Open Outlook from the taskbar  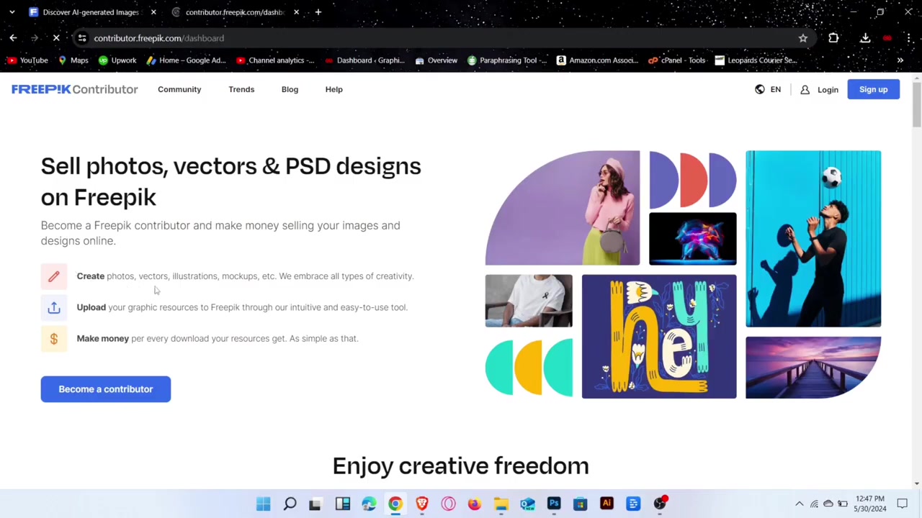coord(527,504)
